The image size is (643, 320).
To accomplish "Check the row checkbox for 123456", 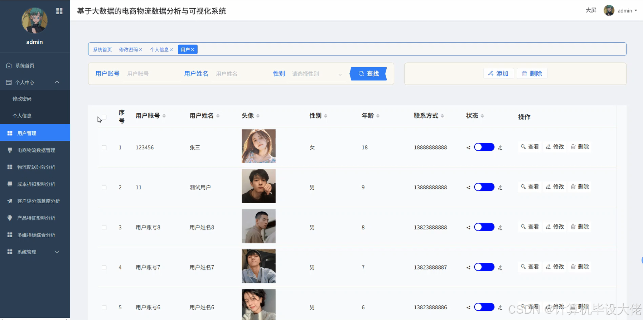I will click(104, 147).
